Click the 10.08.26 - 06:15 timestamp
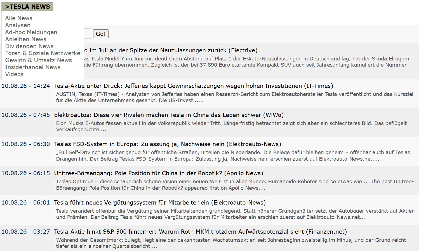 point(26,173)
